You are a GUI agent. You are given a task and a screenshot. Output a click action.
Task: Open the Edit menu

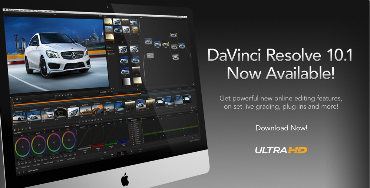click(x=25, y=11)
